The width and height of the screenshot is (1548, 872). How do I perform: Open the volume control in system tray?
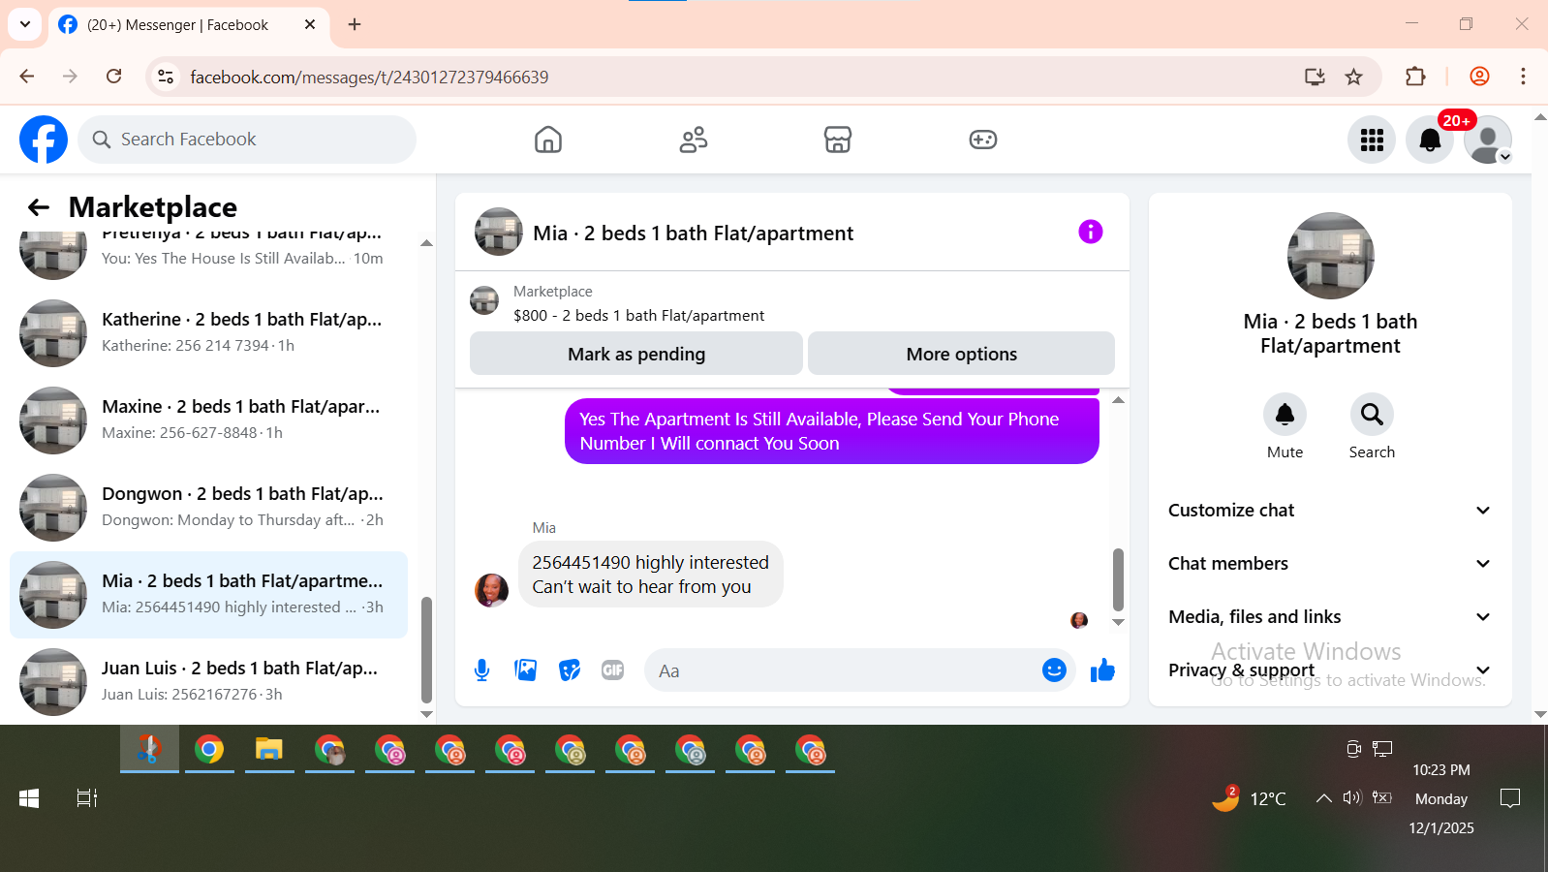[x=1352, y=797]
